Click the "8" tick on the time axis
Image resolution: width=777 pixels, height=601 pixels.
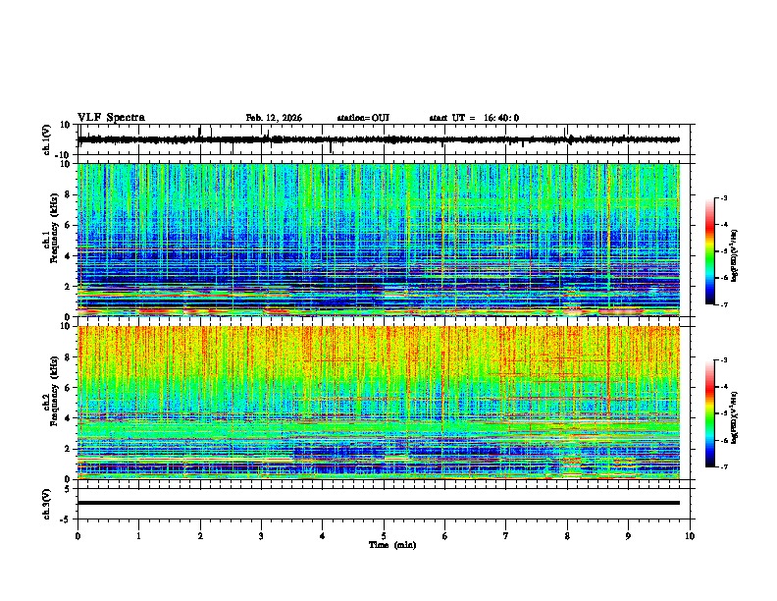(x=567, y=536)
